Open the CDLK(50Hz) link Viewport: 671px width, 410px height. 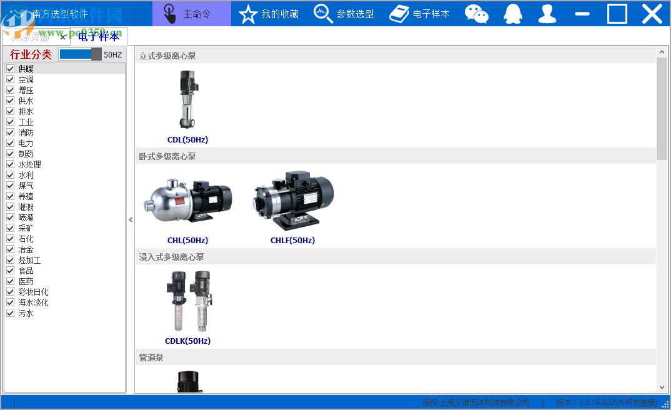[x=188, y=341]
